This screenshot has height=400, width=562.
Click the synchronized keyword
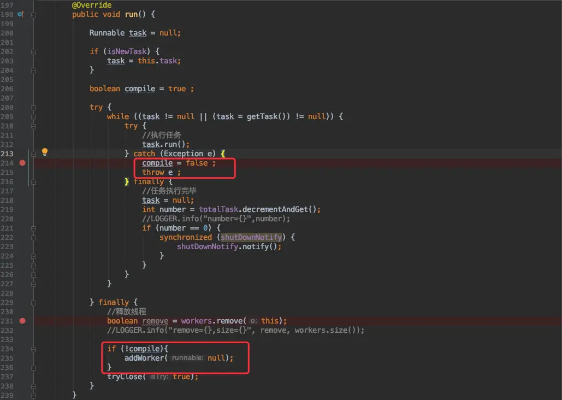186,238
